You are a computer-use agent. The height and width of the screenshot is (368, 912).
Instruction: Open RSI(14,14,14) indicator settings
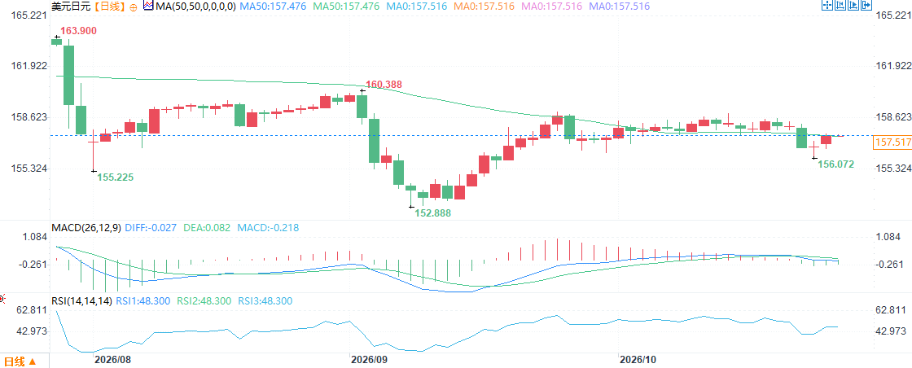tap(82, 301)
